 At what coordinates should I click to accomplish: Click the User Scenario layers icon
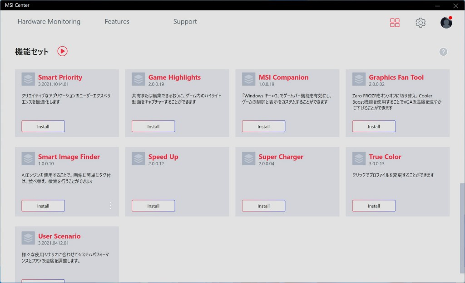pos(28,238)
